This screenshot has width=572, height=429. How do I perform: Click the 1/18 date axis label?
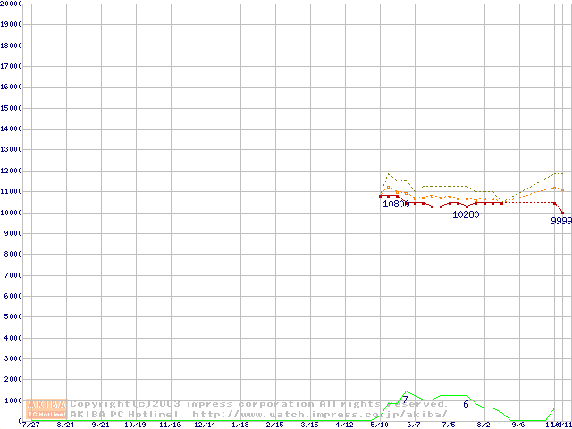click(x=240, y=425)
